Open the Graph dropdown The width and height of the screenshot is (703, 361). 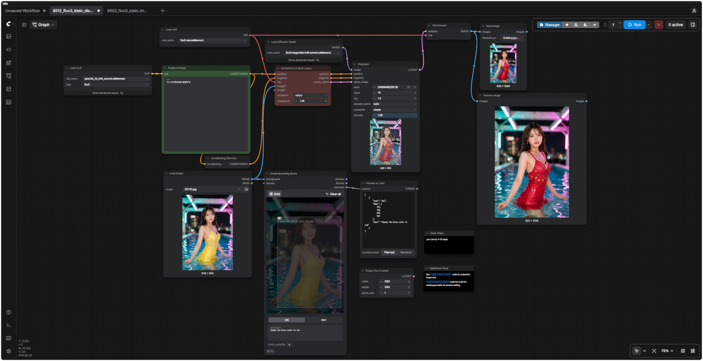(x=43, y=25)
